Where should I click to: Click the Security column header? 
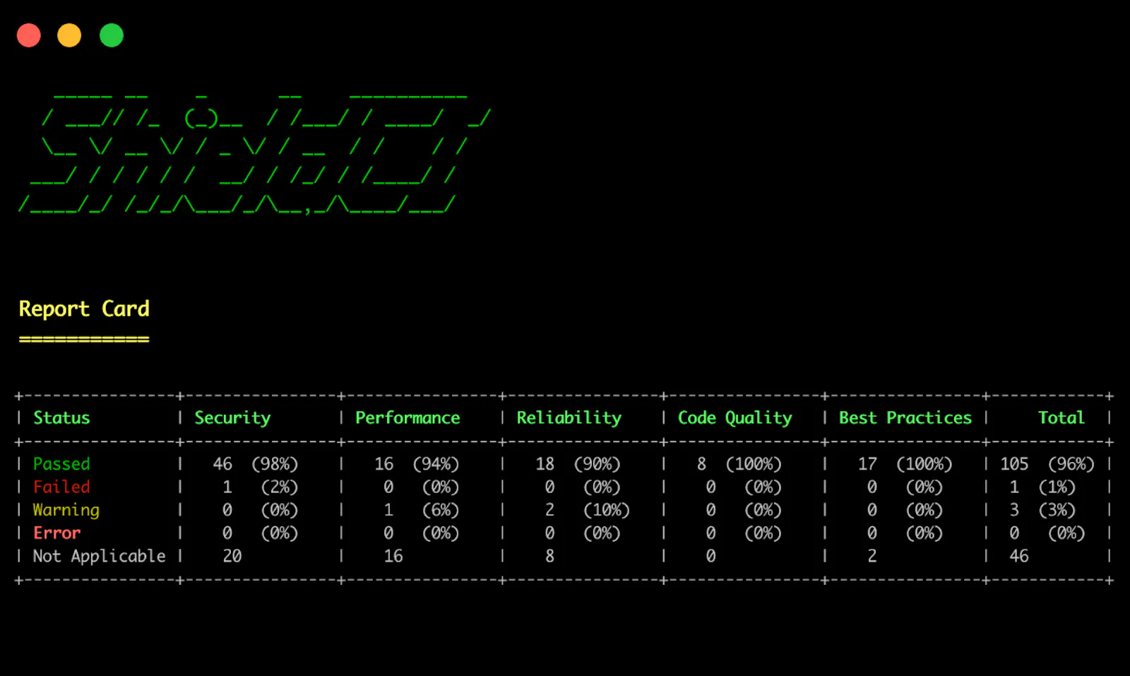pyautogui.click(x=232, y=418)
